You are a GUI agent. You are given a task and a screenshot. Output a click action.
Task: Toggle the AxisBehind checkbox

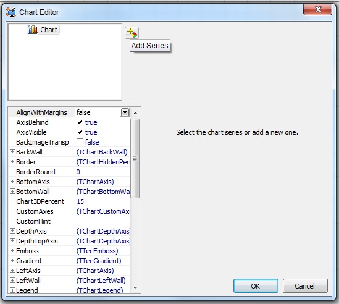(x=80, y=122)
